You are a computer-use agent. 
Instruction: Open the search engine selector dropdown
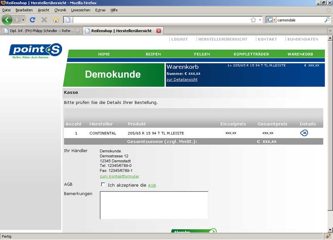tap(271, 20)
